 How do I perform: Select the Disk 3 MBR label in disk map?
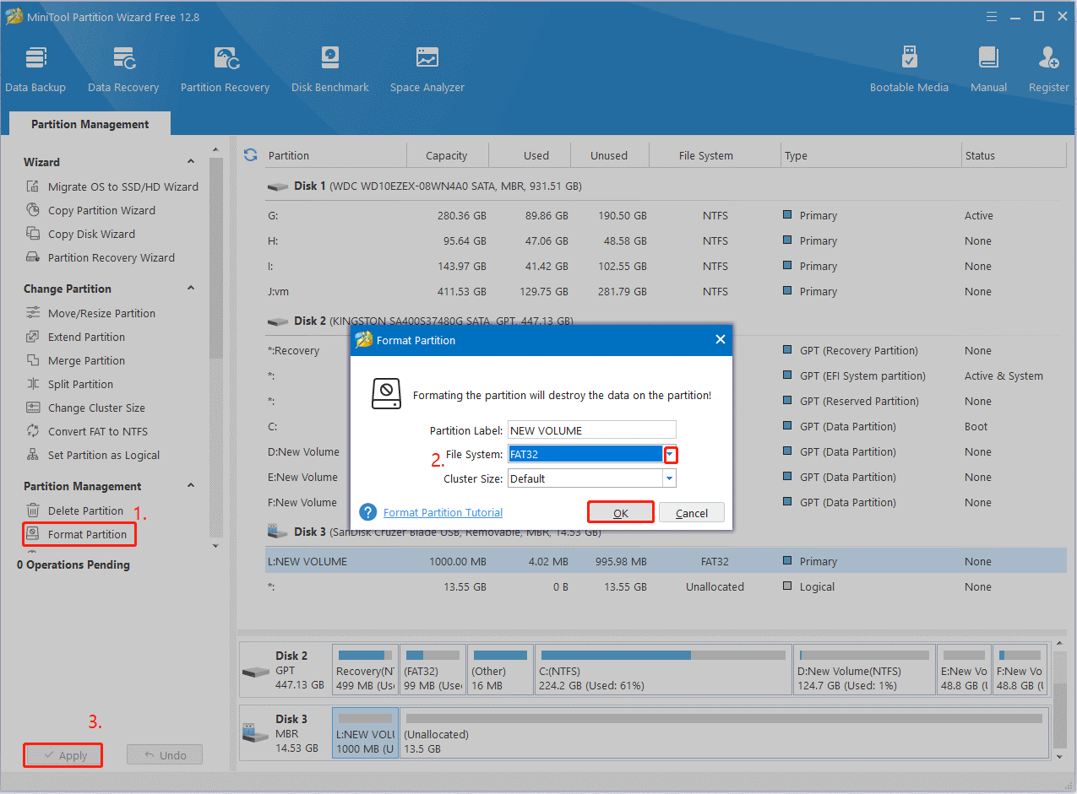286,734
